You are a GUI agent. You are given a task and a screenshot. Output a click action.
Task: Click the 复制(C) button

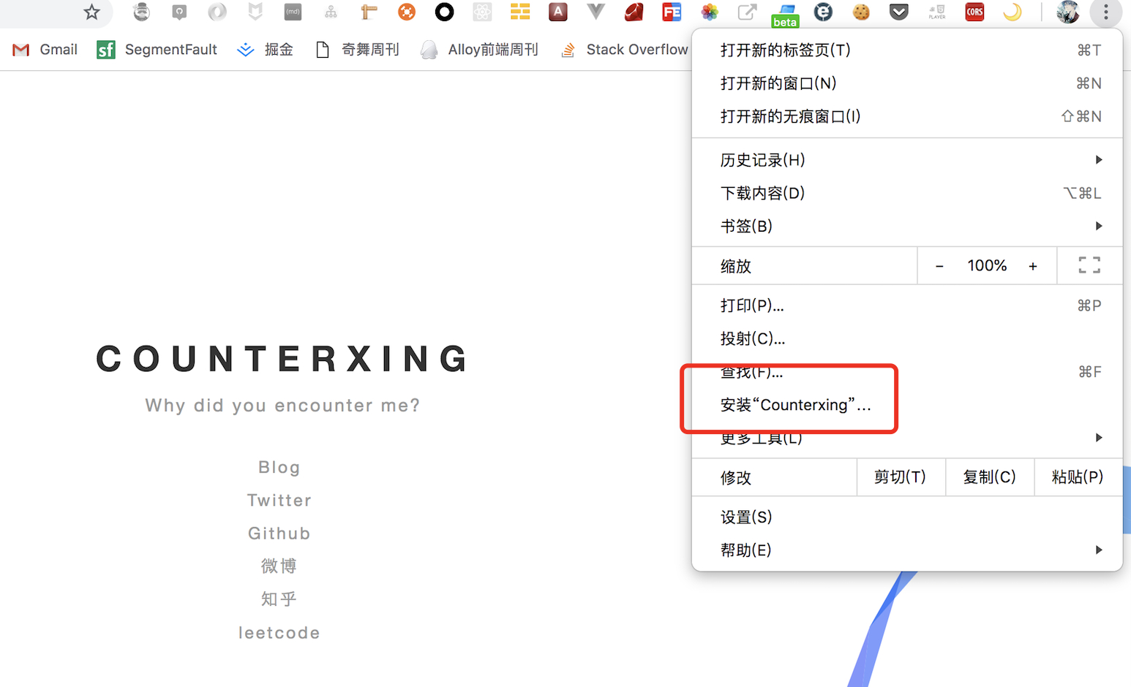point(989,477)
